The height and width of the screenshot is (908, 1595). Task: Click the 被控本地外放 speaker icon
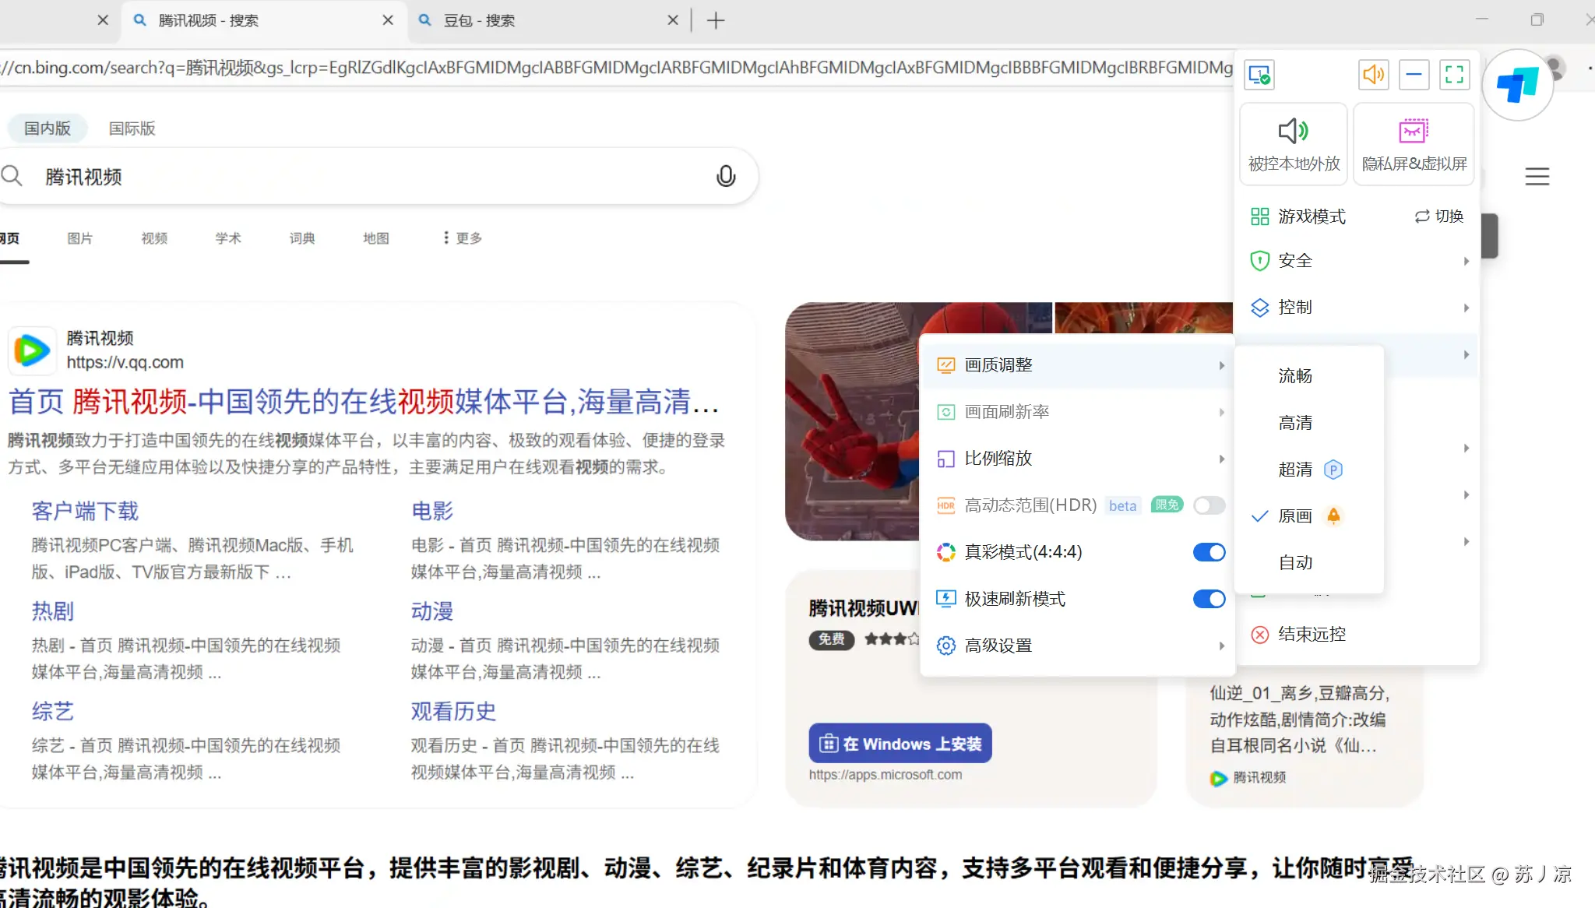[1293, 131]
